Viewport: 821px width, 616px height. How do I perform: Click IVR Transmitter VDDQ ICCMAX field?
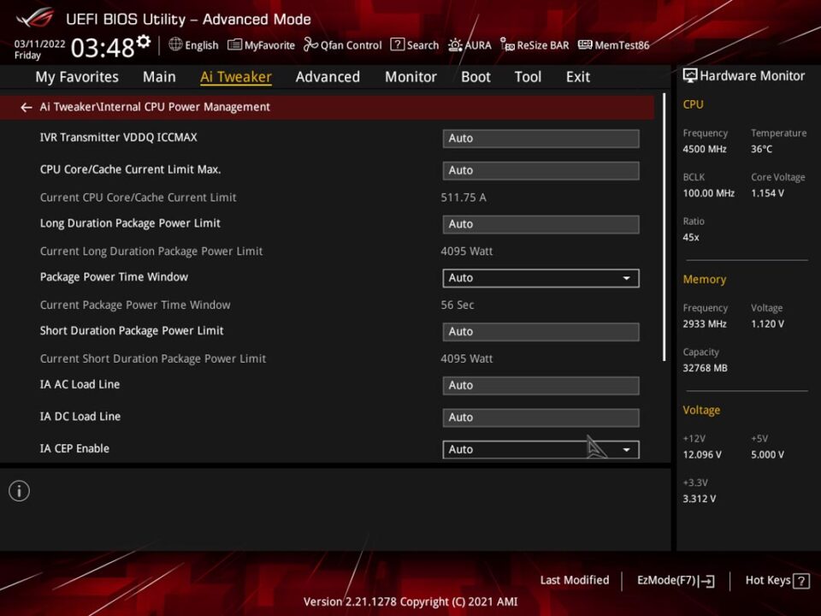[x=540, y=139]
